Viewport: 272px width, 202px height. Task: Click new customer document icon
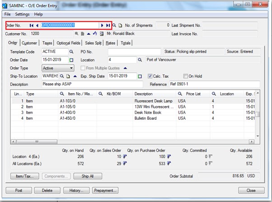(x=83, y=33)
